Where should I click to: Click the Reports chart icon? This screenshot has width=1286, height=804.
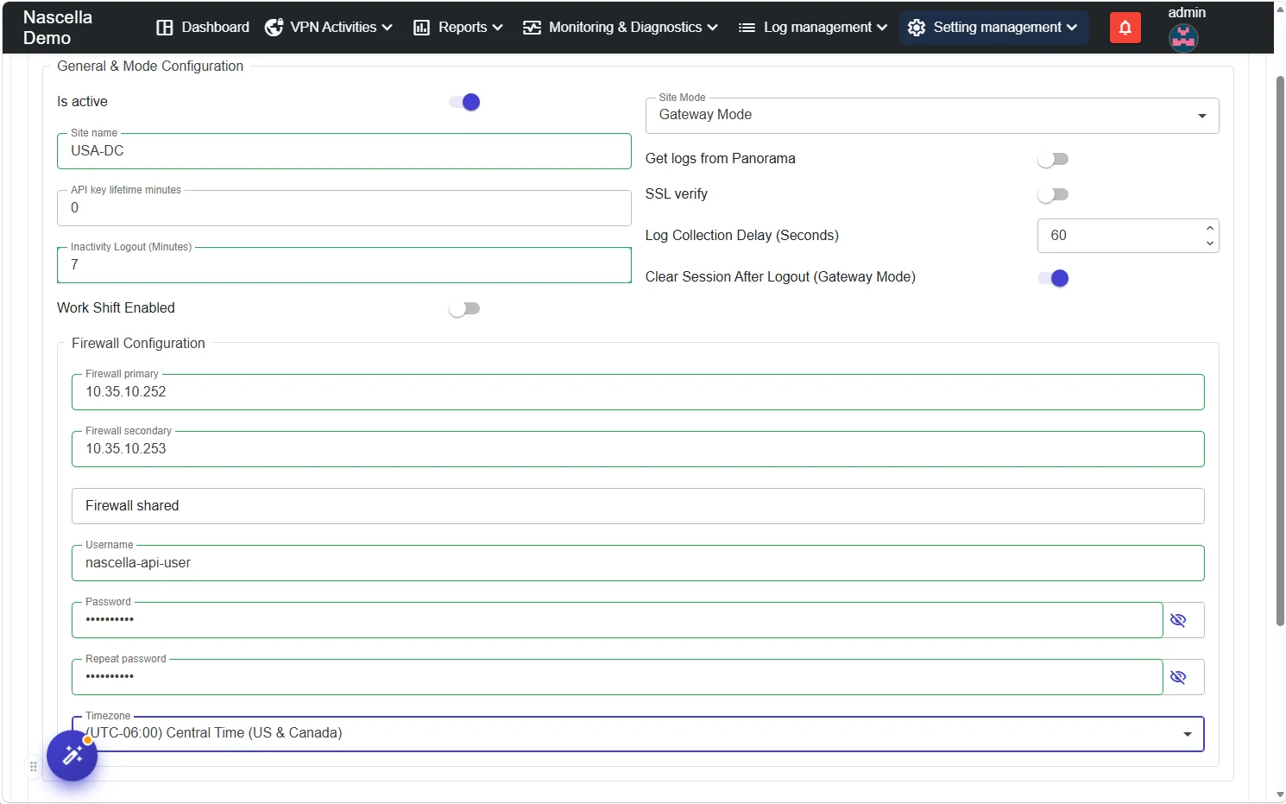point(421,28)
